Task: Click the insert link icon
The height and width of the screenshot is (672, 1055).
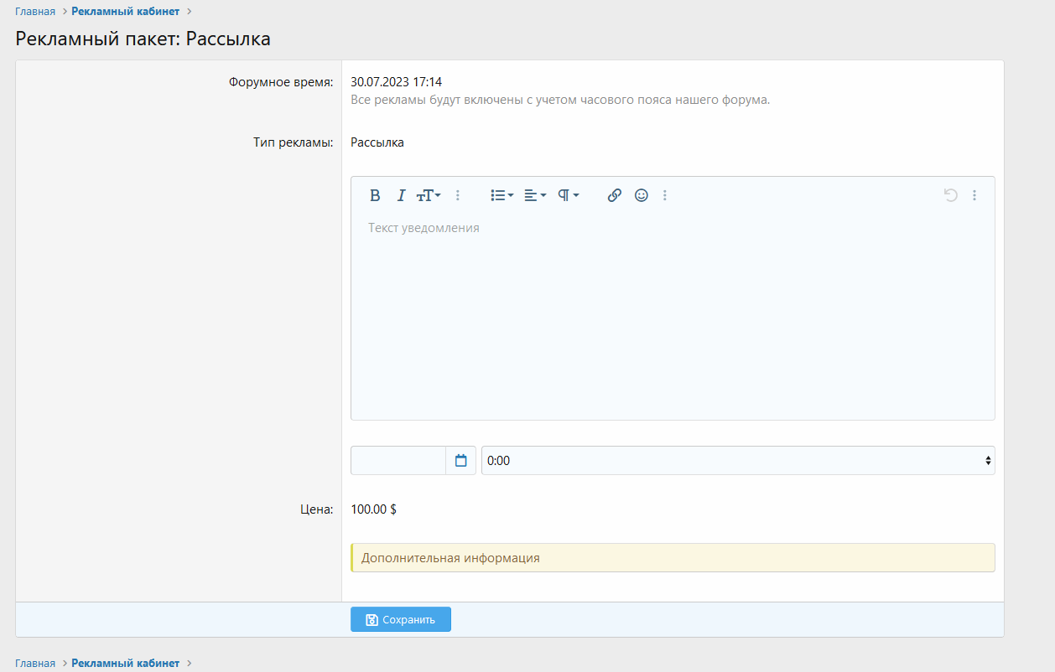Action: click(x=615, y=195)
